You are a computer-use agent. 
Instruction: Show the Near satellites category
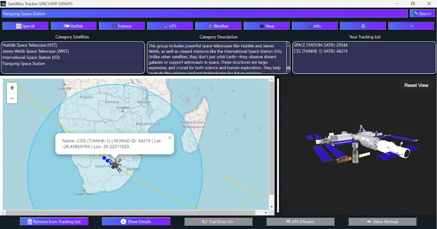point(267,26)
